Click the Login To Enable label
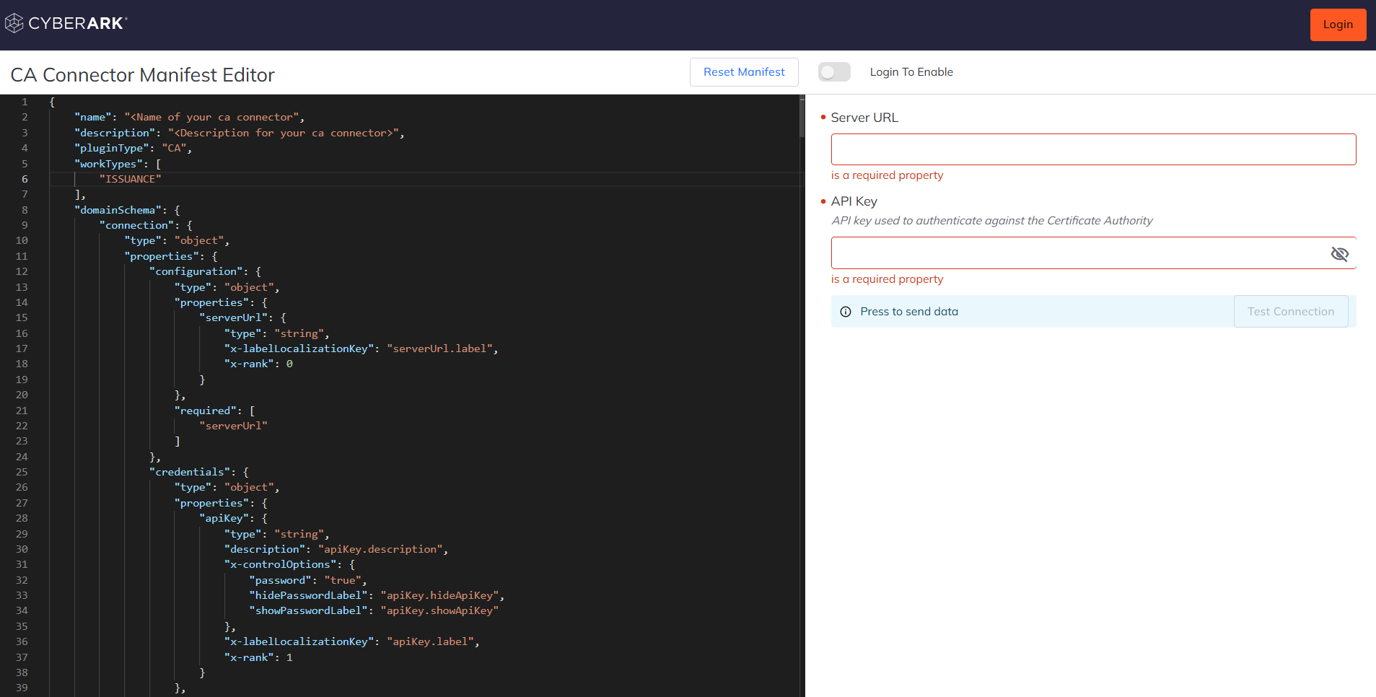1376x697 pixels. (x=911, y=72)
